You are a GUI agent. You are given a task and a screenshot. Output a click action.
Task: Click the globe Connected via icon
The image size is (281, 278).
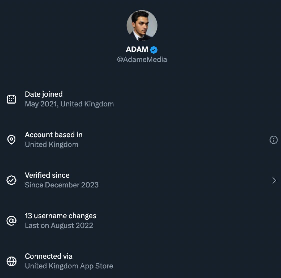11,261
